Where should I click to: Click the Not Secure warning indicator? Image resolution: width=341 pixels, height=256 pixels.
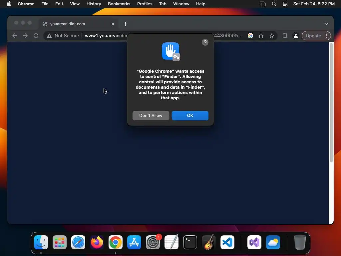coord(63,36)
